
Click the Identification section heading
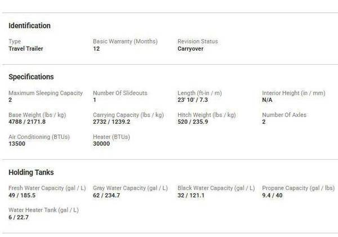pyautogui.click(x=29, y=26)
